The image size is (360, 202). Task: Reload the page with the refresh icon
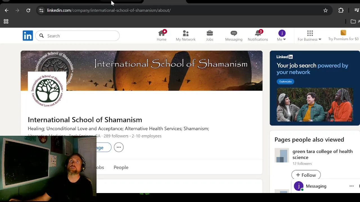28,10
